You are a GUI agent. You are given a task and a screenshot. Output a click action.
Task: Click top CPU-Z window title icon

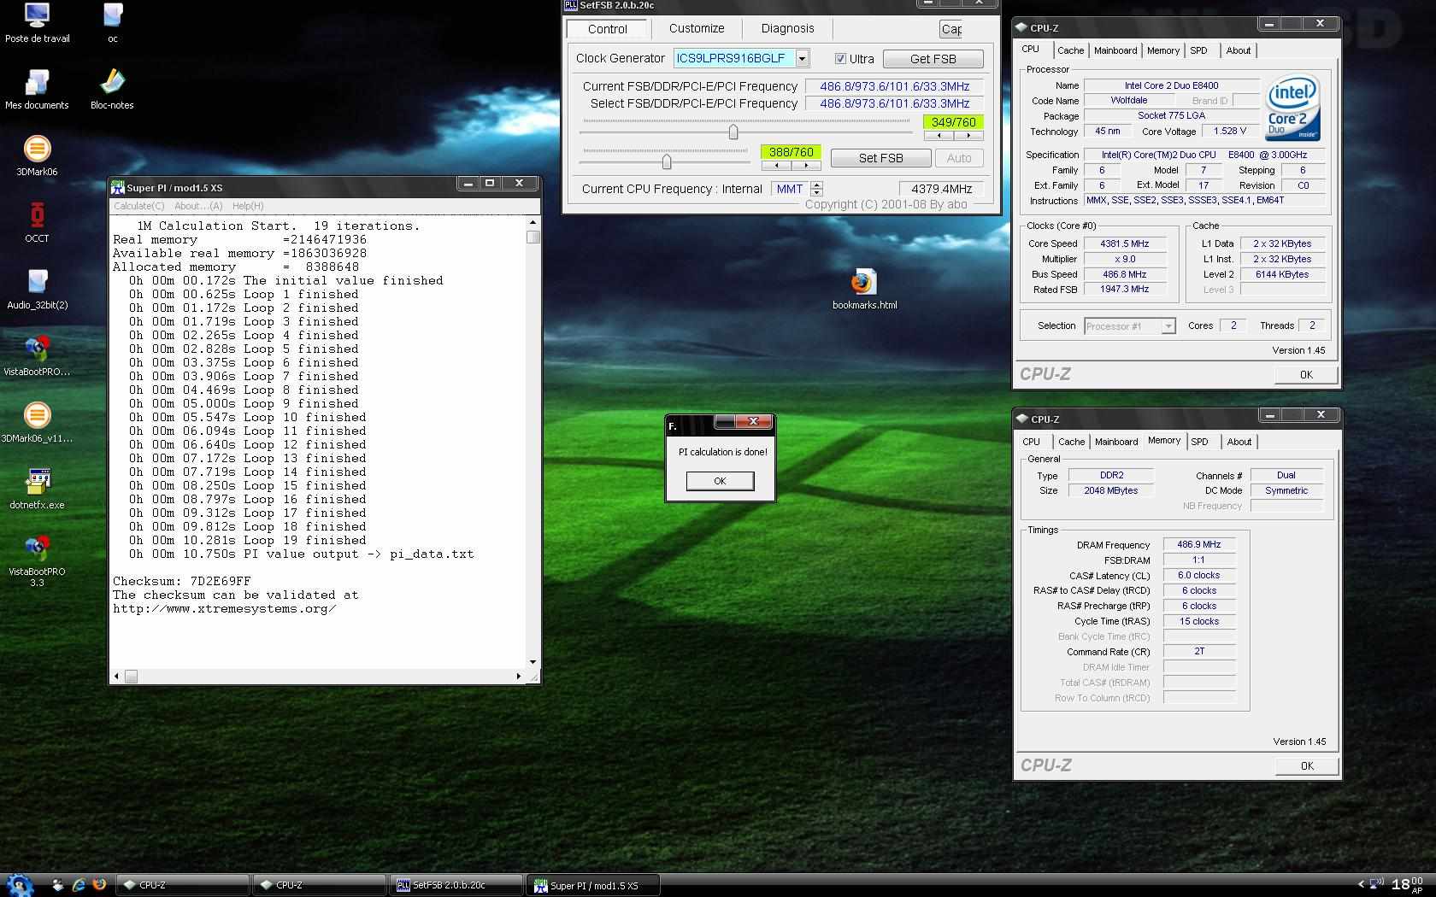coord(1021,27)
